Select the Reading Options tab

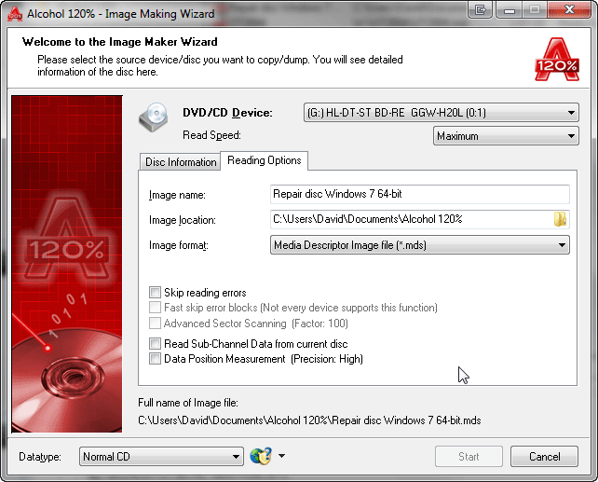click(x=265, y=160)
